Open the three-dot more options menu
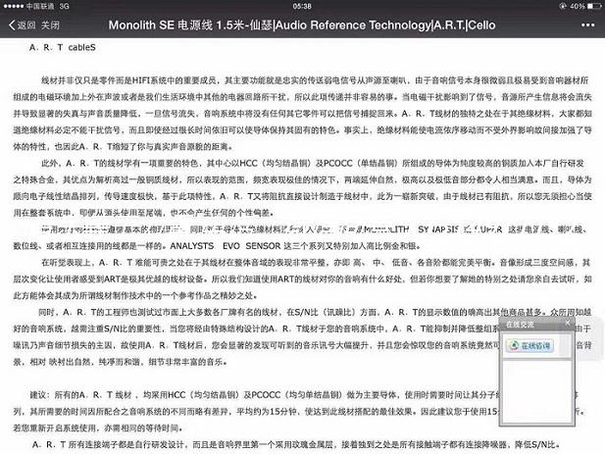 [x=587, y=25]
